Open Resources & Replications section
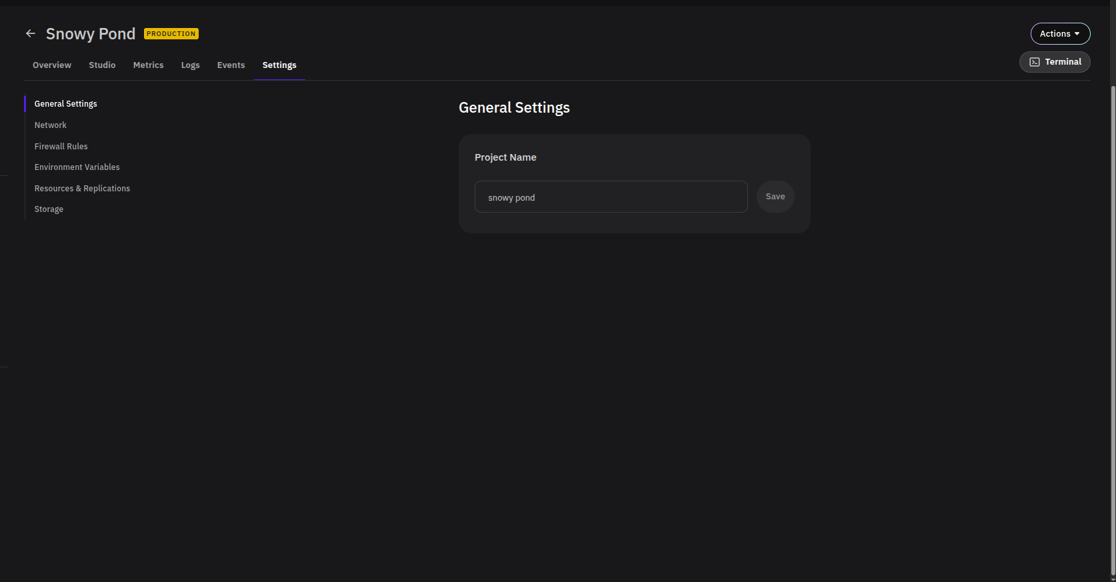The width and height of the screenshot is (1116, 582). click(x=82, y=189)
